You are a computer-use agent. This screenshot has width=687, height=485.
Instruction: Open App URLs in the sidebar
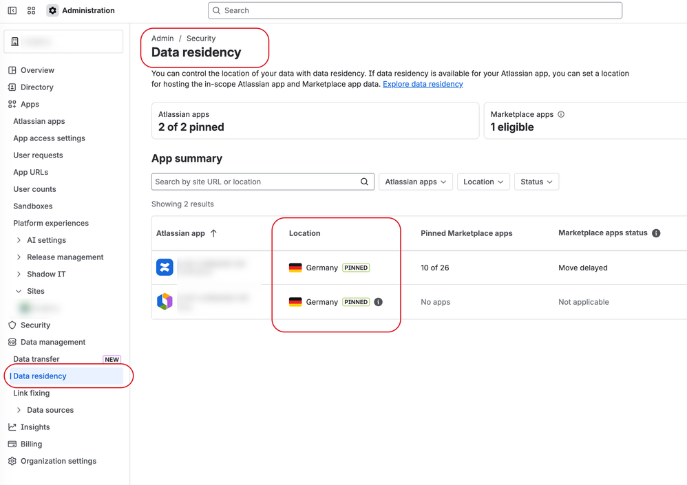coord(31,173)
